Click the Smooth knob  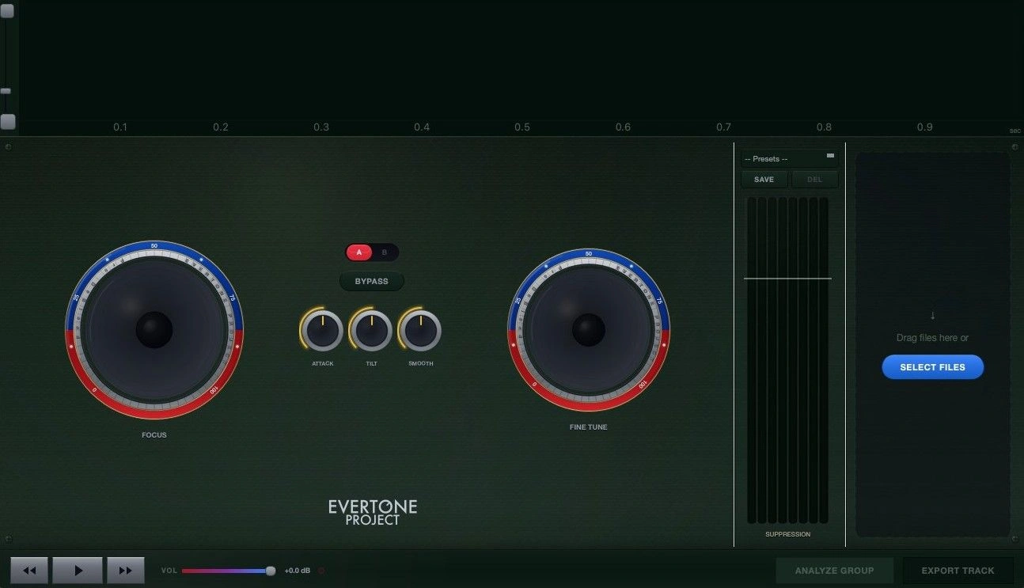point(420,330)
